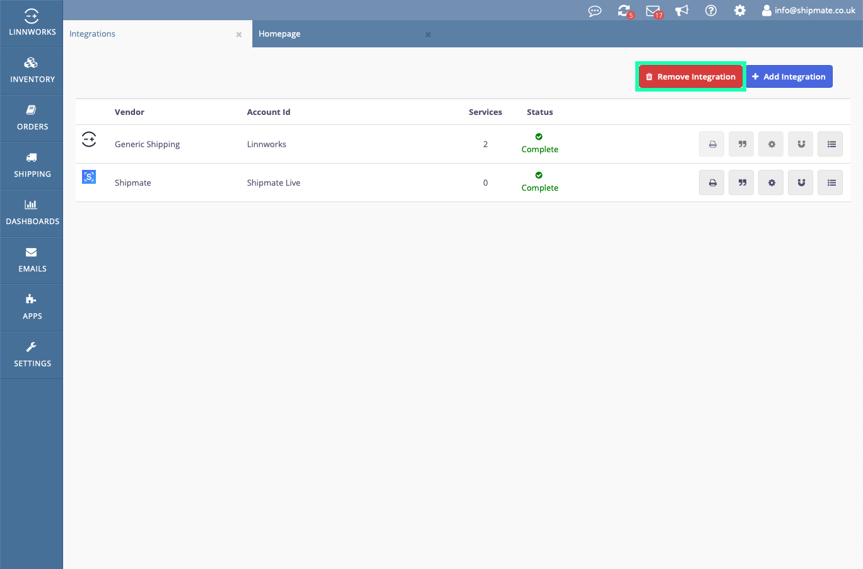Open the mail notifications with badge 17

pyautogui.click(x=654, y=11)
